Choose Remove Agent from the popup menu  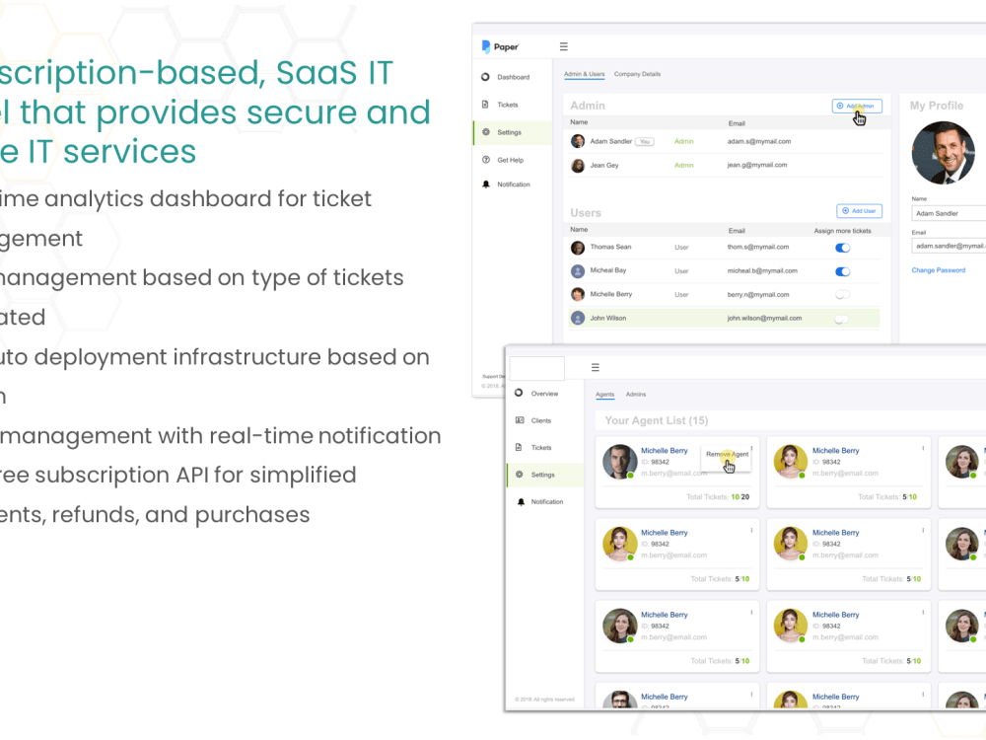(727, 454)
